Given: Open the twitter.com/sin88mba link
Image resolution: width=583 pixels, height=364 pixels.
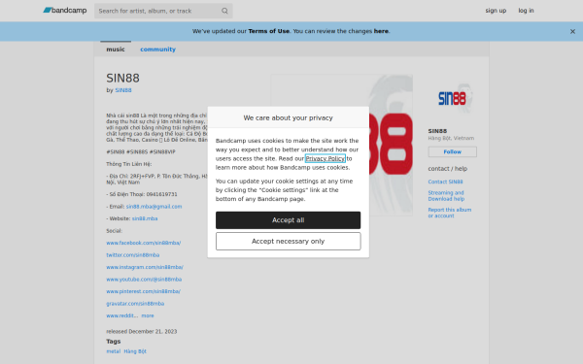Looking at the screenshot, I should [x=133, y=255].
